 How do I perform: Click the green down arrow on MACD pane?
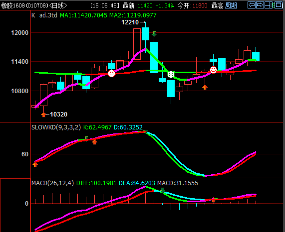tap(163, 190)
